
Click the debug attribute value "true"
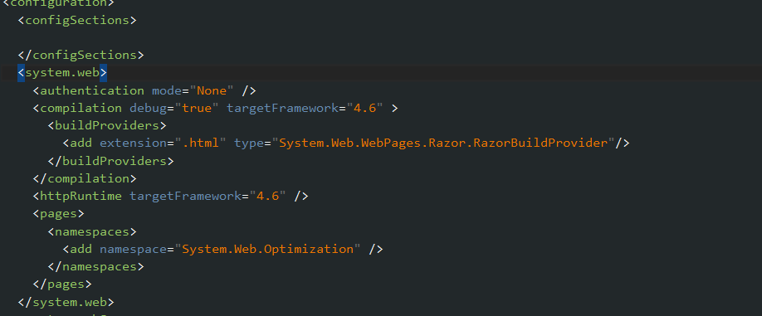coord(197,109)
